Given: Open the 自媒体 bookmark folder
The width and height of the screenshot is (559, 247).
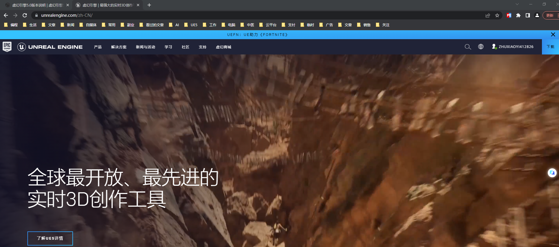Looking at the screenshot, I should pyautogui.click(x=88, y=25).
